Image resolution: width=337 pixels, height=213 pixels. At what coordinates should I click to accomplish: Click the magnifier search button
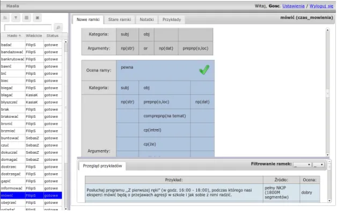[x=58, y=27]
